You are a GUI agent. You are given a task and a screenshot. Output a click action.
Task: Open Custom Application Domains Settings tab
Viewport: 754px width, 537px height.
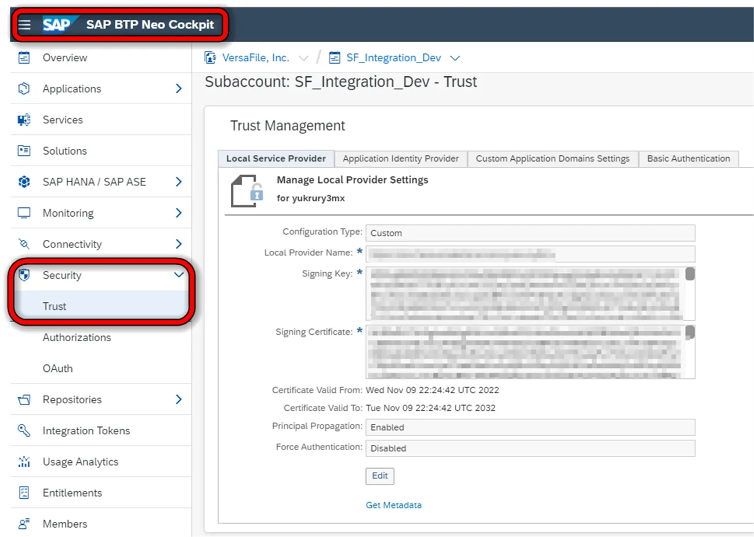(553, 159)
